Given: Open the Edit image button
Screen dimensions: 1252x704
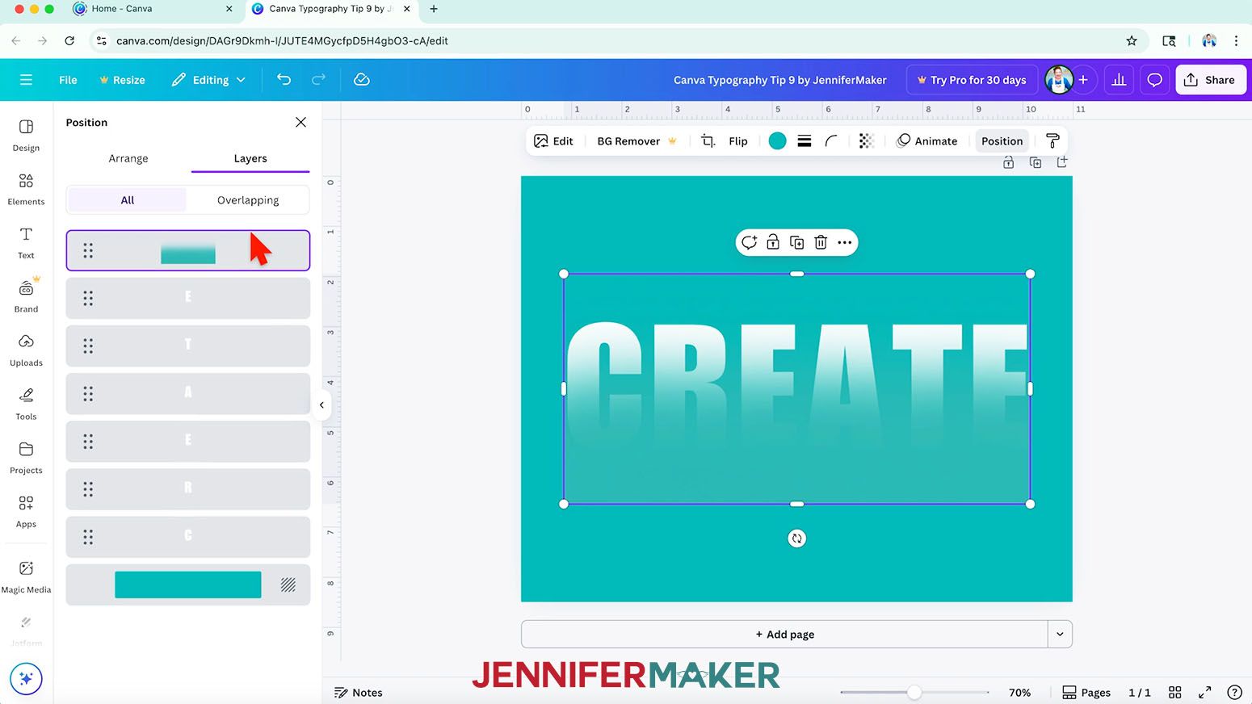Looking at the screenshot, I should pyautogui.click(x=554, y=140).
